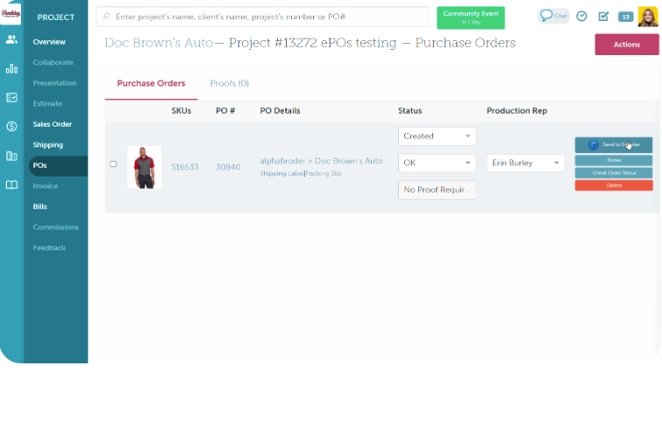
Task: Click the Notes button
Action: [613, 160]
